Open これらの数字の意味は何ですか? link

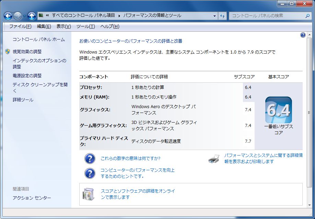click(x=131, y=159)
